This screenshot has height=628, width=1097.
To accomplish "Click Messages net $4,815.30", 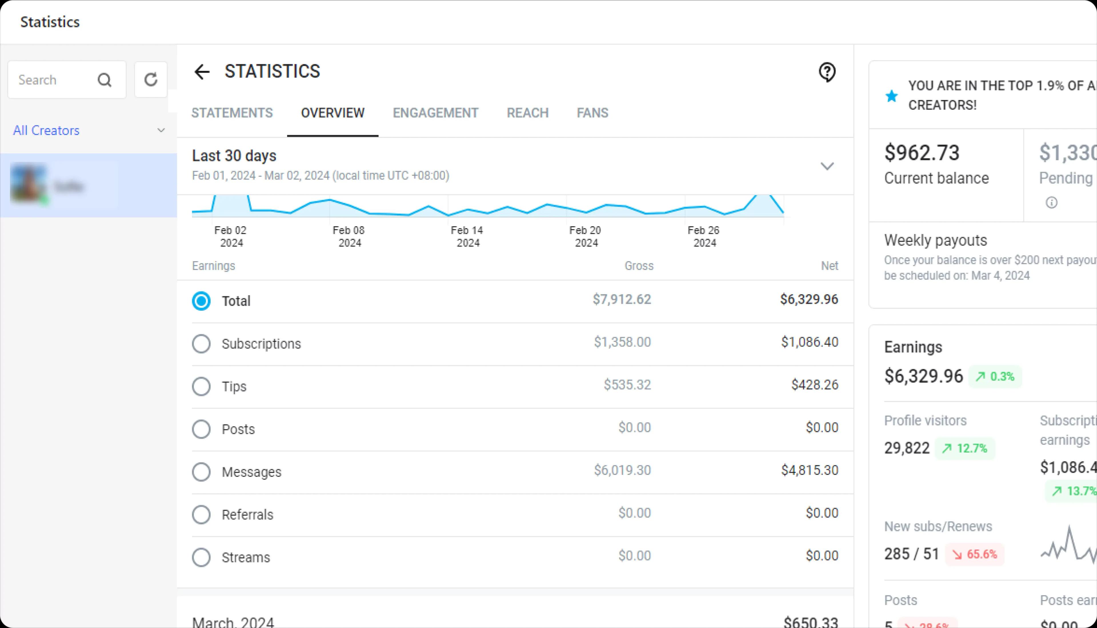I will (x=809, y=470).
